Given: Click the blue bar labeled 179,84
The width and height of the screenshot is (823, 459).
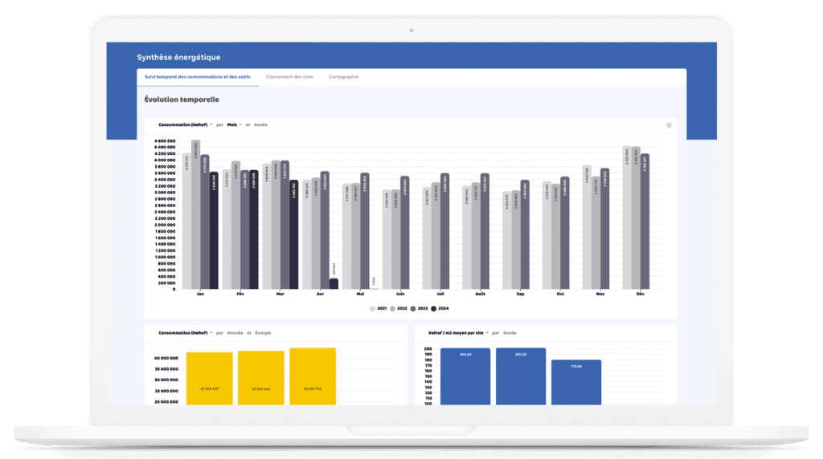Looking at the screenshot, I should click(x=576, y=382).
